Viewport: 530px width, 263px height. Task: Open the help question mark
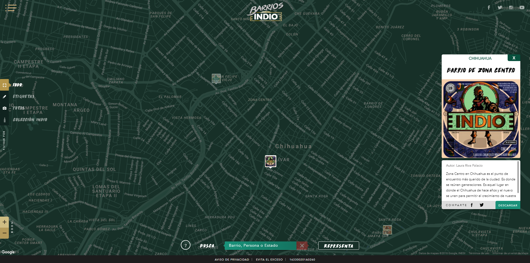[x=185, y=245]
